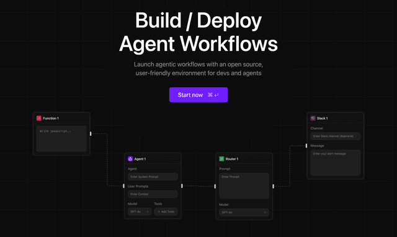Click the Enter System Prompt field
The height and width of the screenshot is (237, 397).
(x=153, y=177)
